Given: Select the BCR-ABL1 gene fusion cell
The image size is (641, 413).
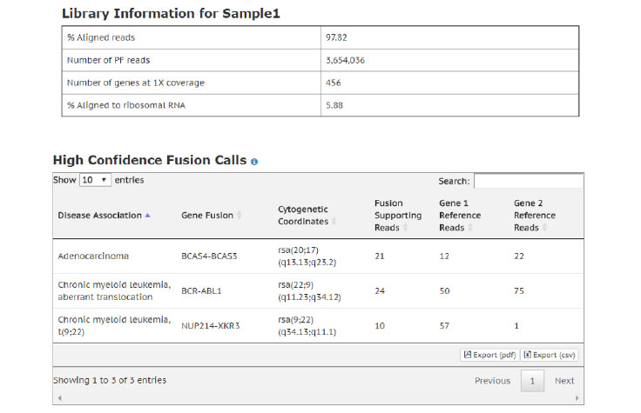Looking at the screenshot, I should (x=201, y=291).
